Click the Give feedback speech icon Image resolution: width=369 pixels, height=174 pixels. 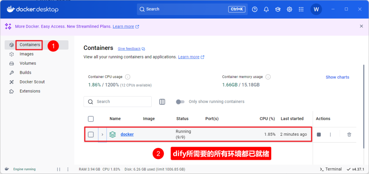(x=143, y=49)
